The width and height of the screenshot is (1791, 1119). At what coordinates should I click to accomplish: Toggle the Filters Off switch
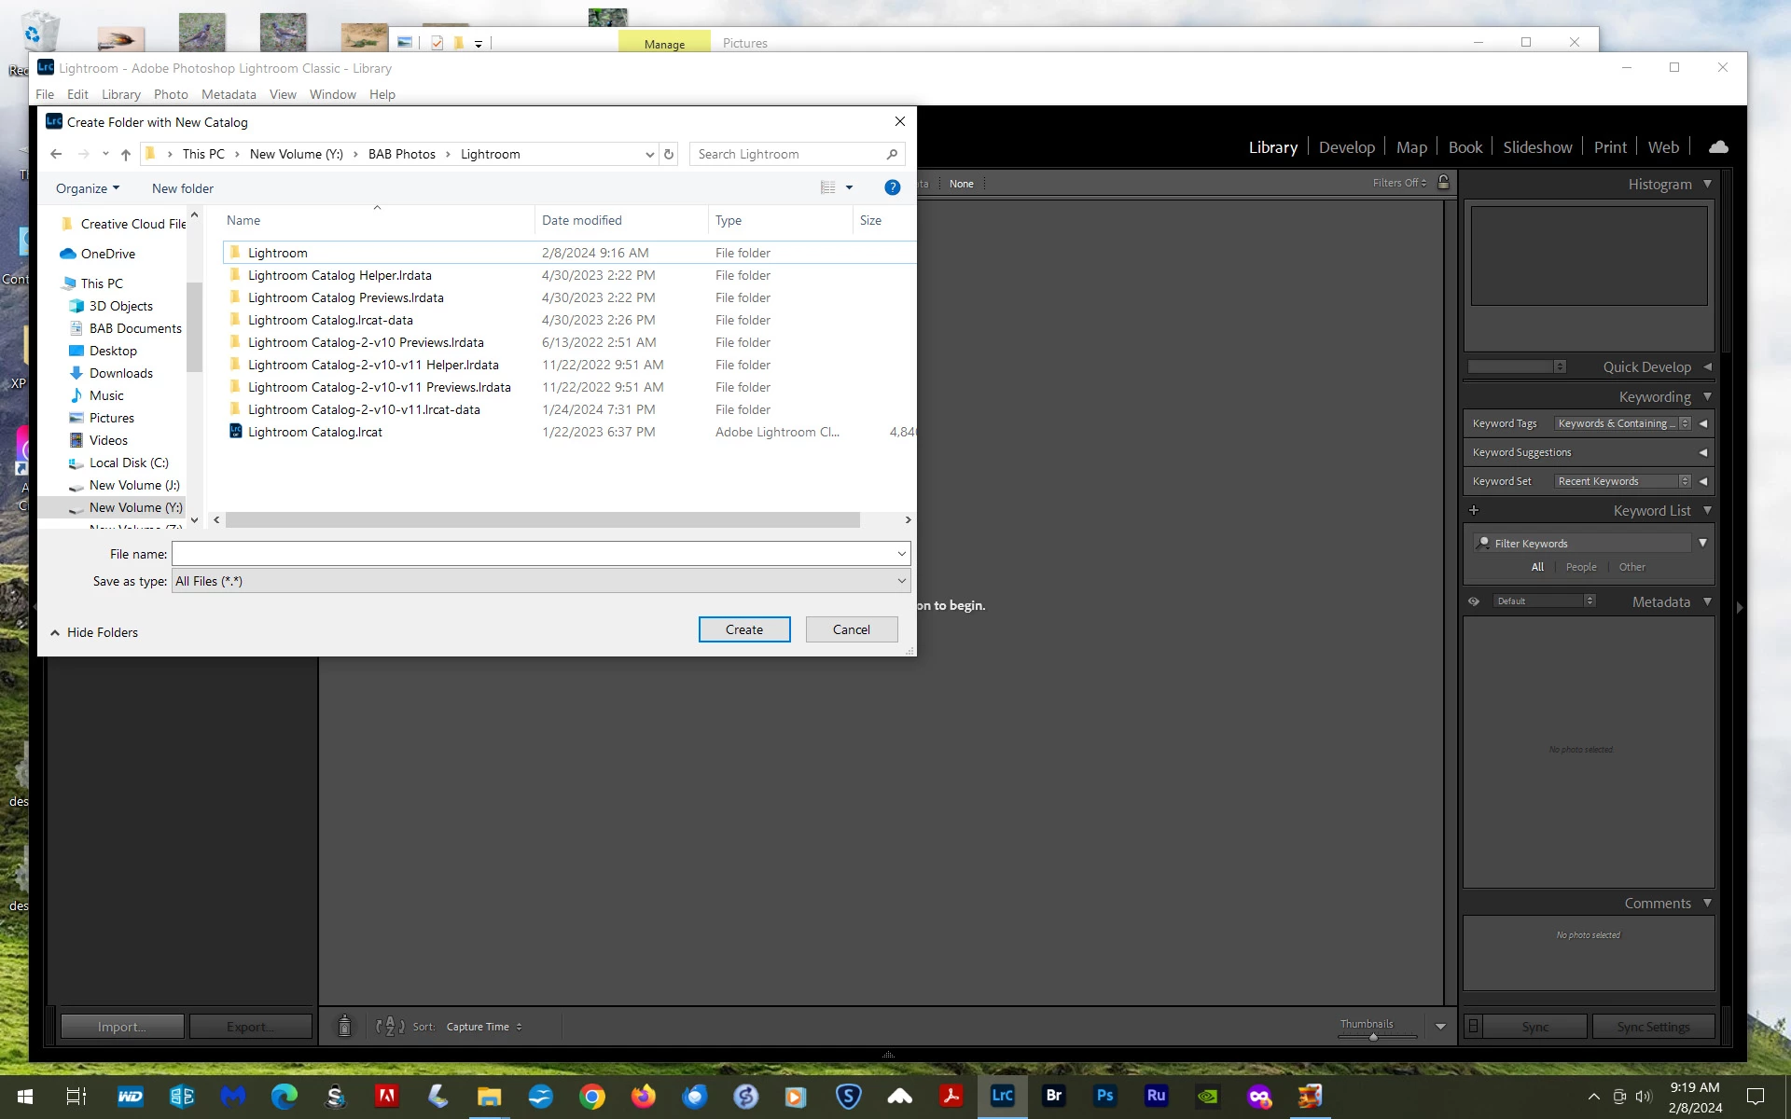coord(1399,183)
